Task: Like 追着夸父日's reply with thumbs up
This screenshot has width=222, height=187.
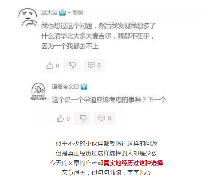Action: pyautogui.click(x=60, y=119)
